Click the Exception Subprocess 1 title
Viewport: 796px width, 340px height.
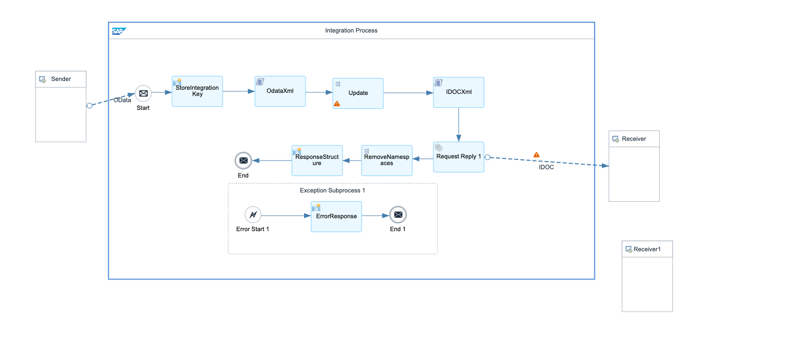[x=332, y=190]
